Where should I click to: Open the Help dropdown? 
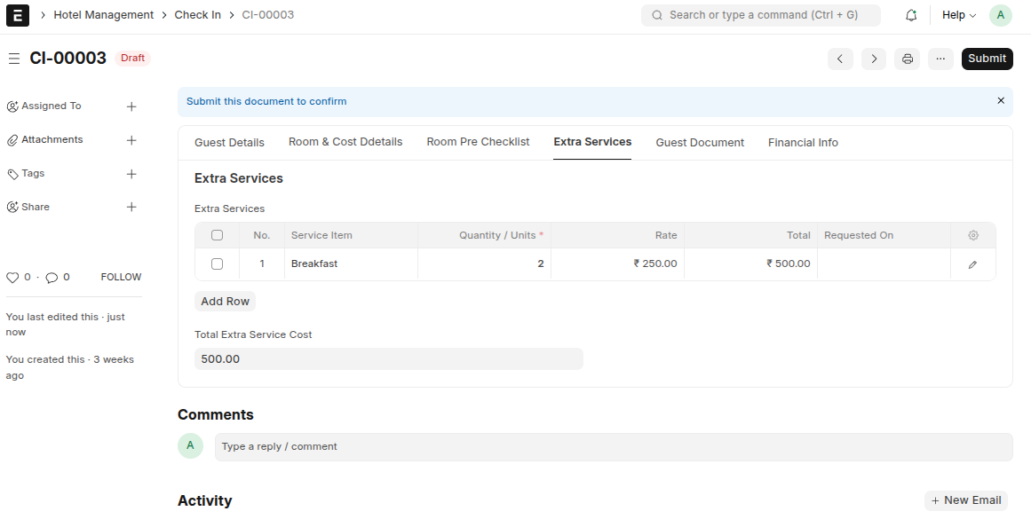pyautogui.click(x=958, y=15)
